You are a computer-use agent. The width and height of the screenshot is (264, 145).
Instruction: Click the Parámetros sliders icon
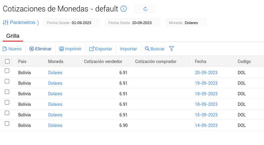click(5, 23)
